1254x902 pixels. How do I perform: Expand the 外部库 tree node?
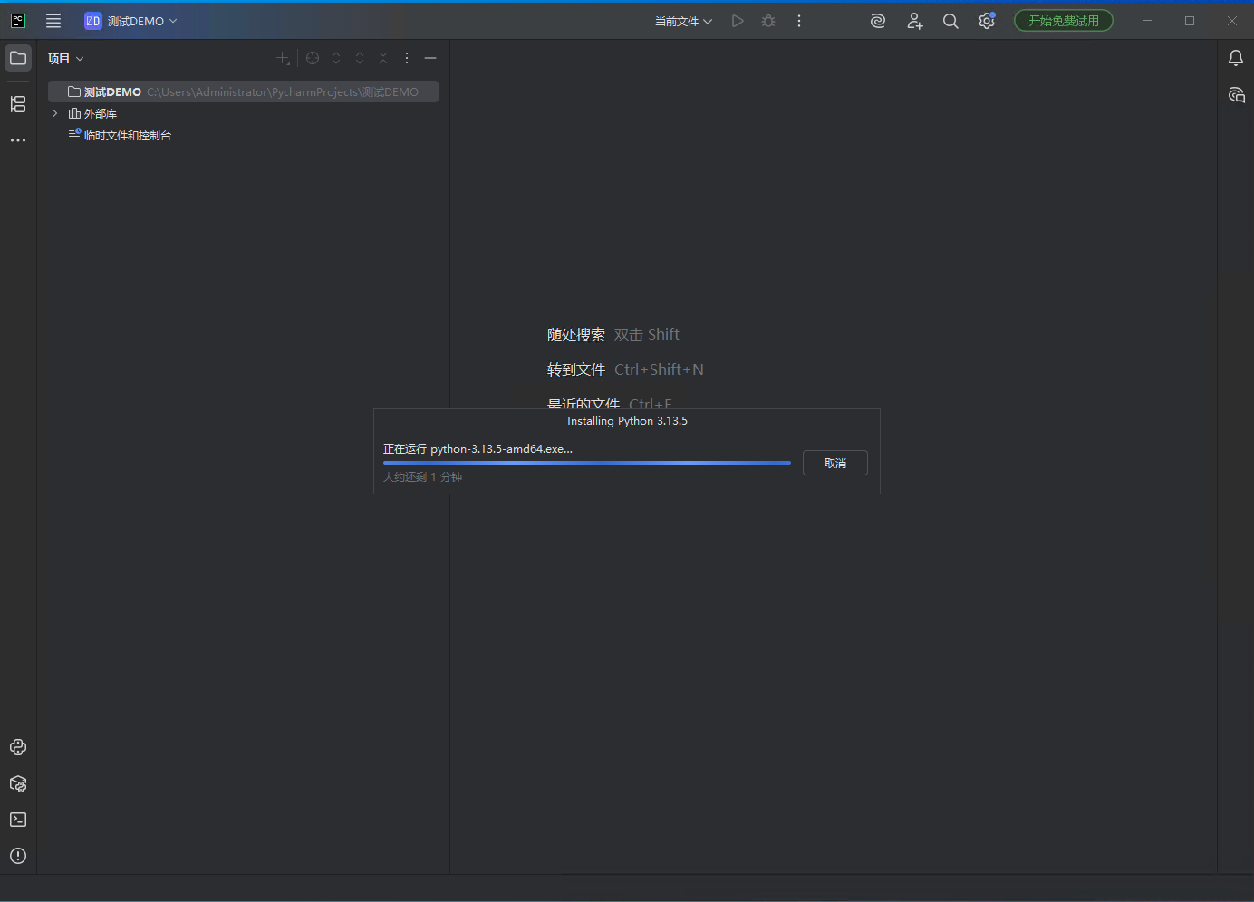[55, 113]
